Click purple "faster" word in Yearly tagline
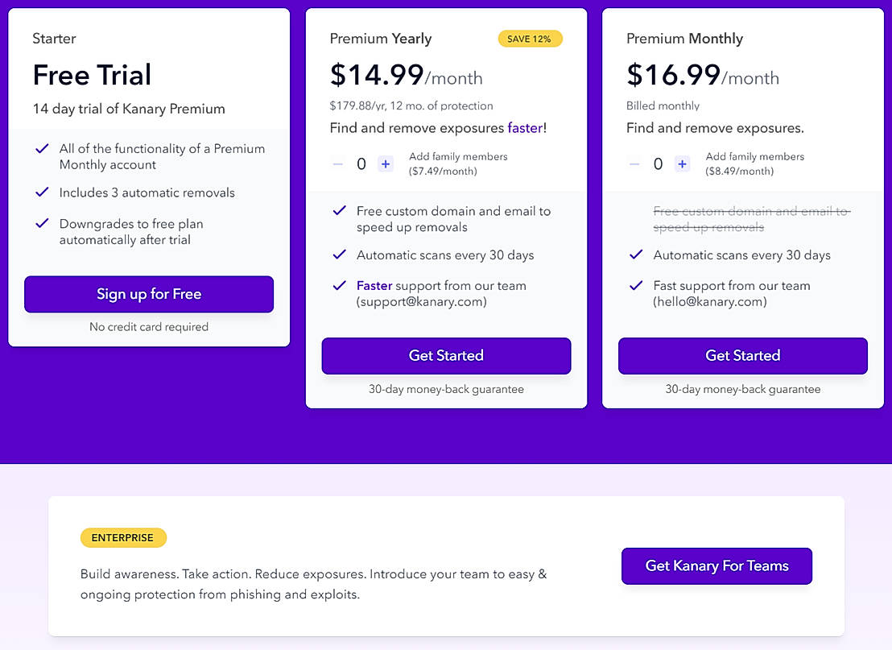892x650 pixels. pos(527,128)
